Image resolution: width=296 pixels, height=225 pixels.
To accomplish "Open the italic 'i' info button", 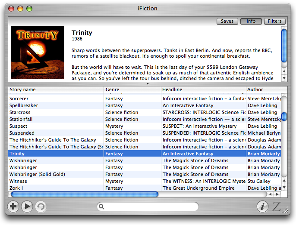I will [x=262, y=207].
